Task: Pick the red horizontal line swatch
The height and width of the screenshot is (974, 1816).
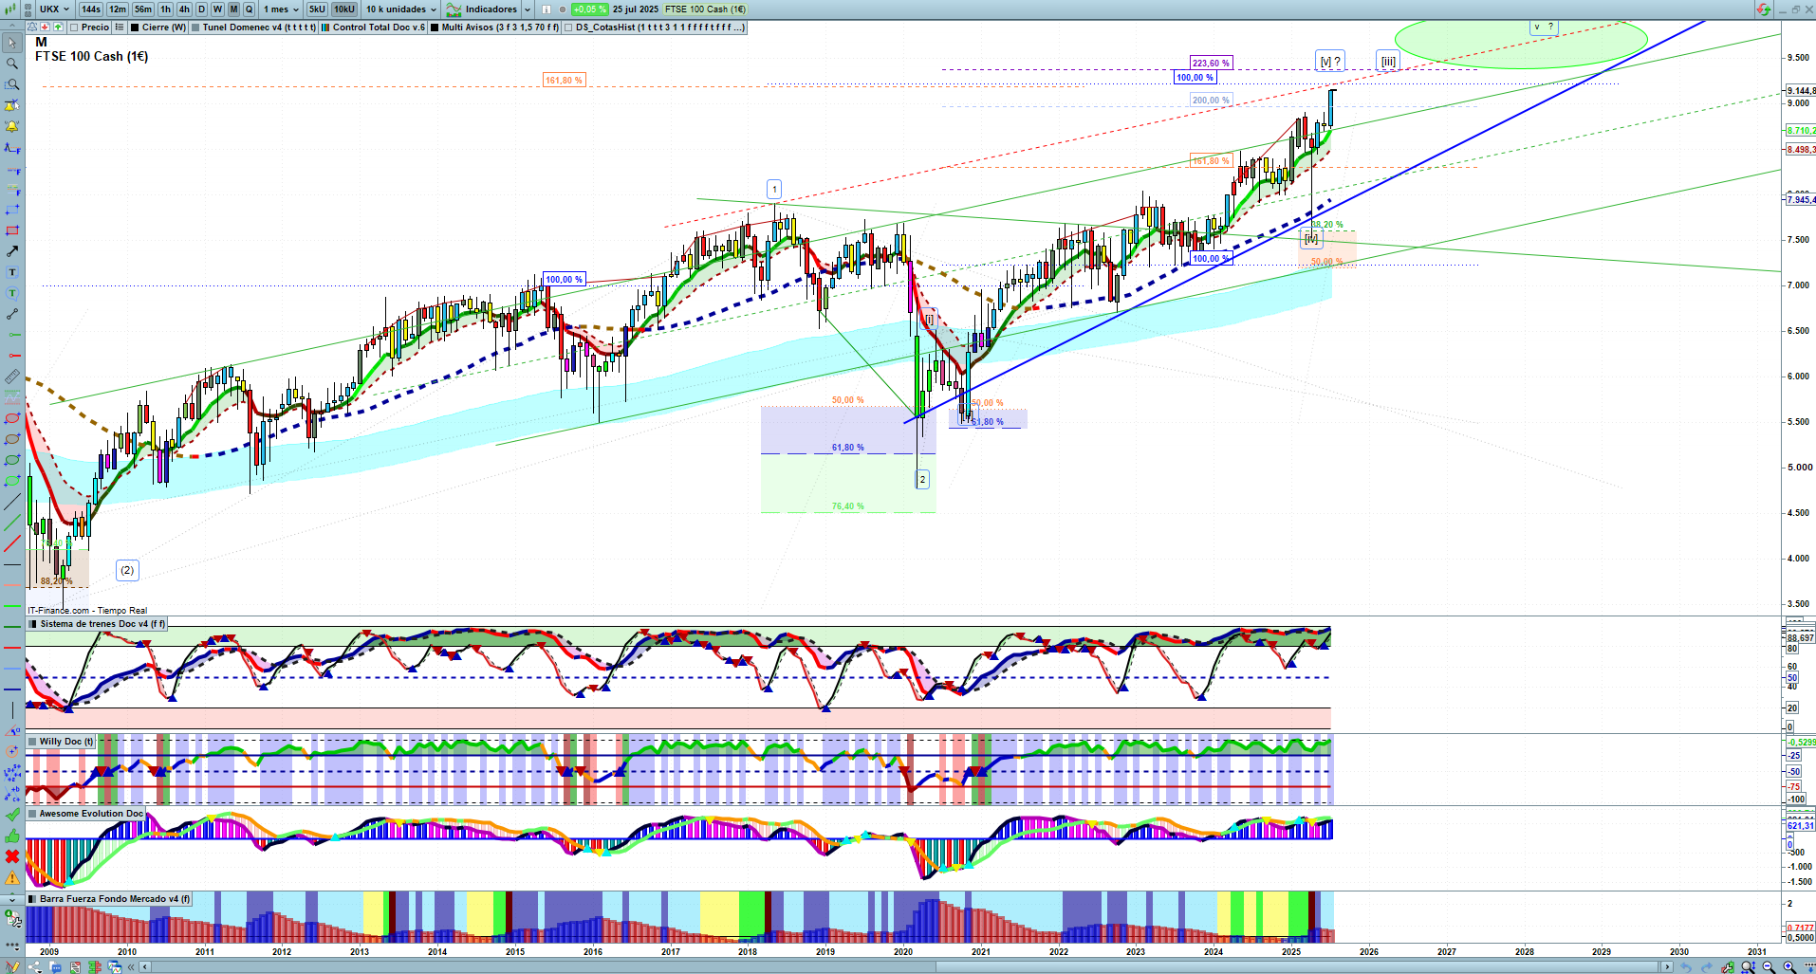Action: [x=12, y=646]
